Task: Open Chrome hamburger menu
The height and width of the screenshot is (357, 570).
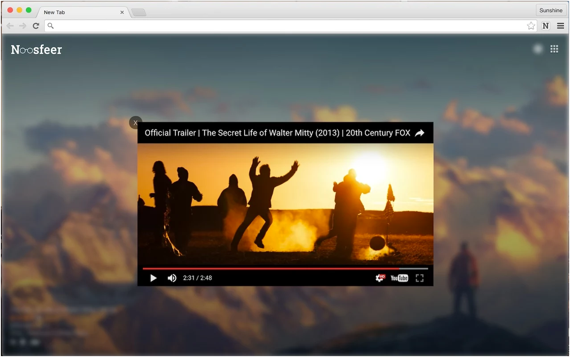Action: 560,26
